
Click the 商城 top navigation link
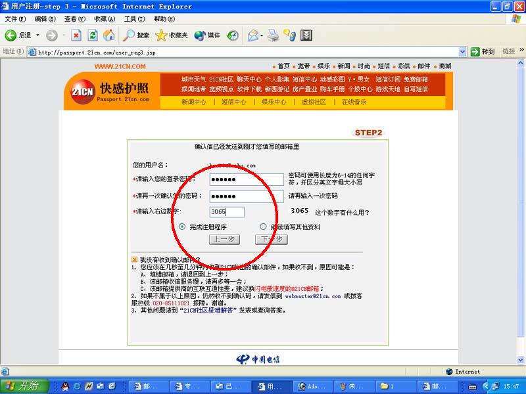tap(445, 66)
